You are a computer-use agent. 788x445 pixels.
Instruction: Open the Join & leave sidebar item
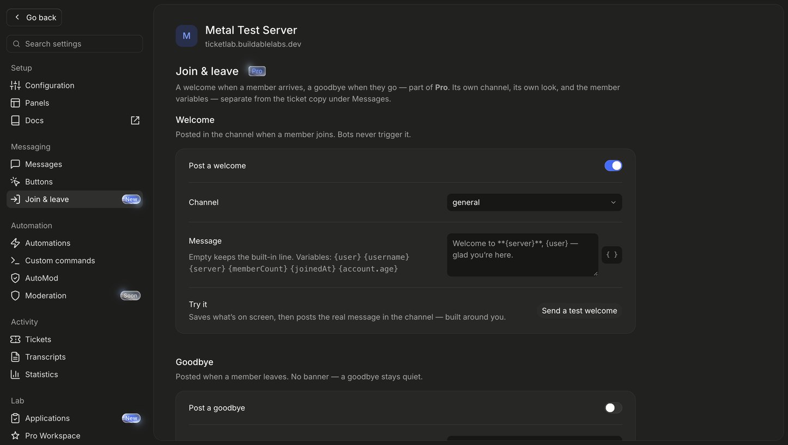point(75,199)
